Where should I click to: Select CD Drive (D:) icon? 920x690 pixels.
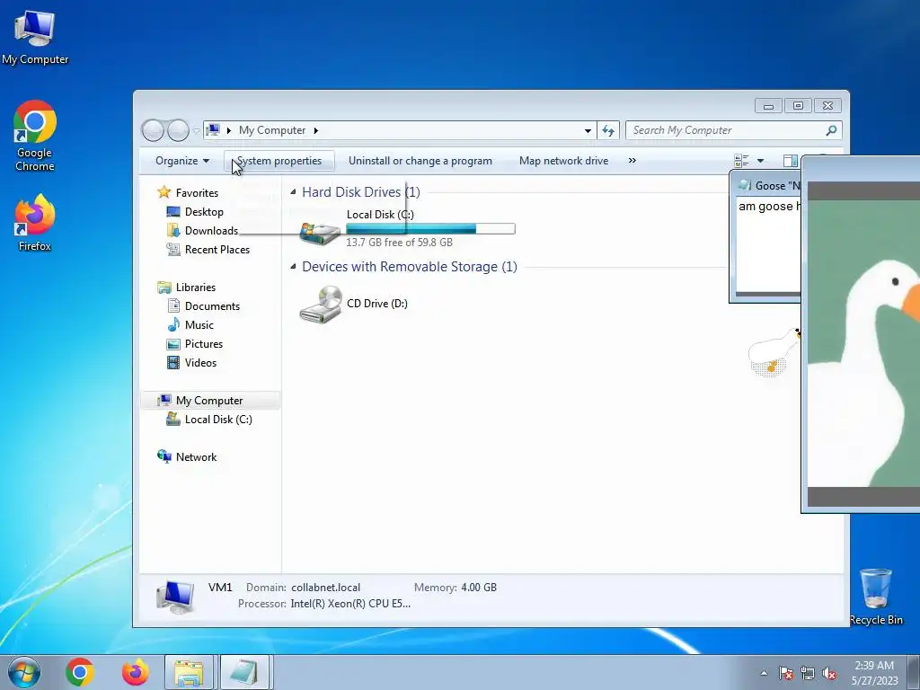coord(321,304)
